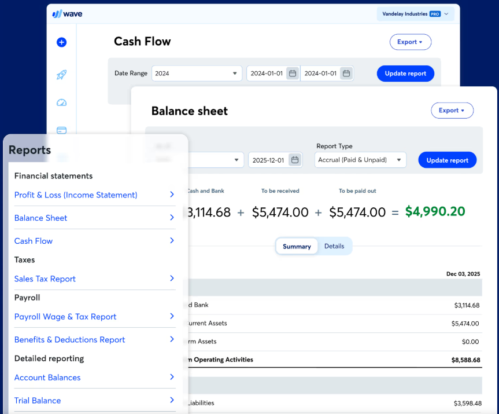Click the $8,588.68 Operating Activities total
Viewport: 499px width, 414px height.
pyautogui.click(x=465, y=360)
